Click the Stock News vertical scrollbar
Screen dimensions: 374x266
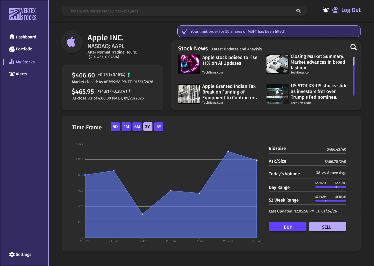354,76
